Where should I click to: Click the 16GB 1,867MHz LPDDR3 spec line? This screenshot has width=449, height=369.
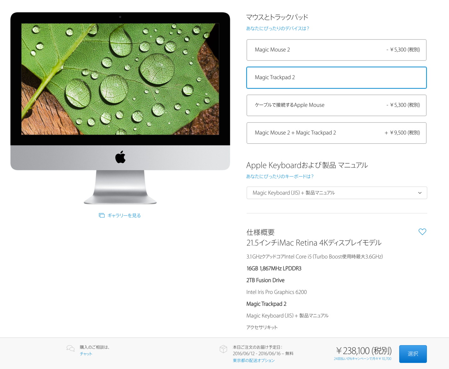coord(274,268)
